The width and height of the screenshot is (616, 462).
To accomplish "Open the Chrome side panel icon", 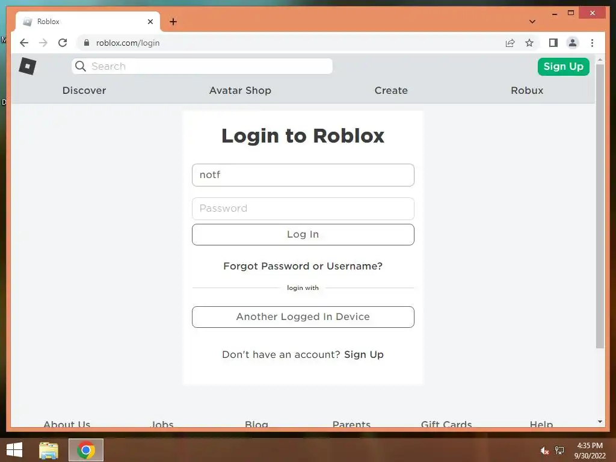I will (553, 43).
